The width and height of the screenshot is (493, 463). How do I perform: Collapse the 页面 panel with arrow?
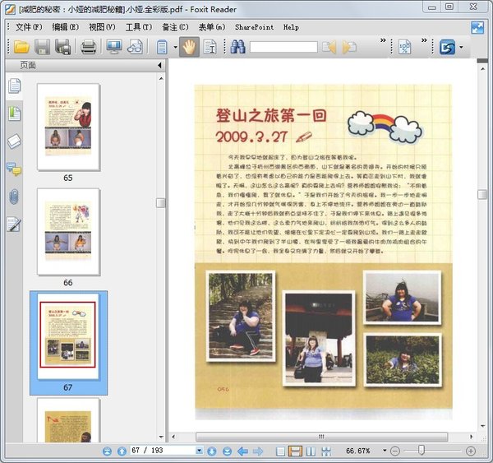coord(159,65)
